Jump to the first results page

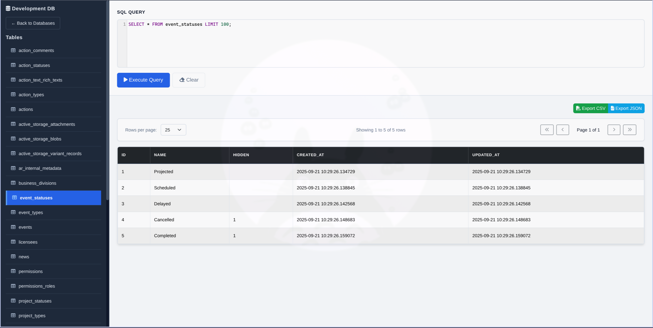point(547,130)
